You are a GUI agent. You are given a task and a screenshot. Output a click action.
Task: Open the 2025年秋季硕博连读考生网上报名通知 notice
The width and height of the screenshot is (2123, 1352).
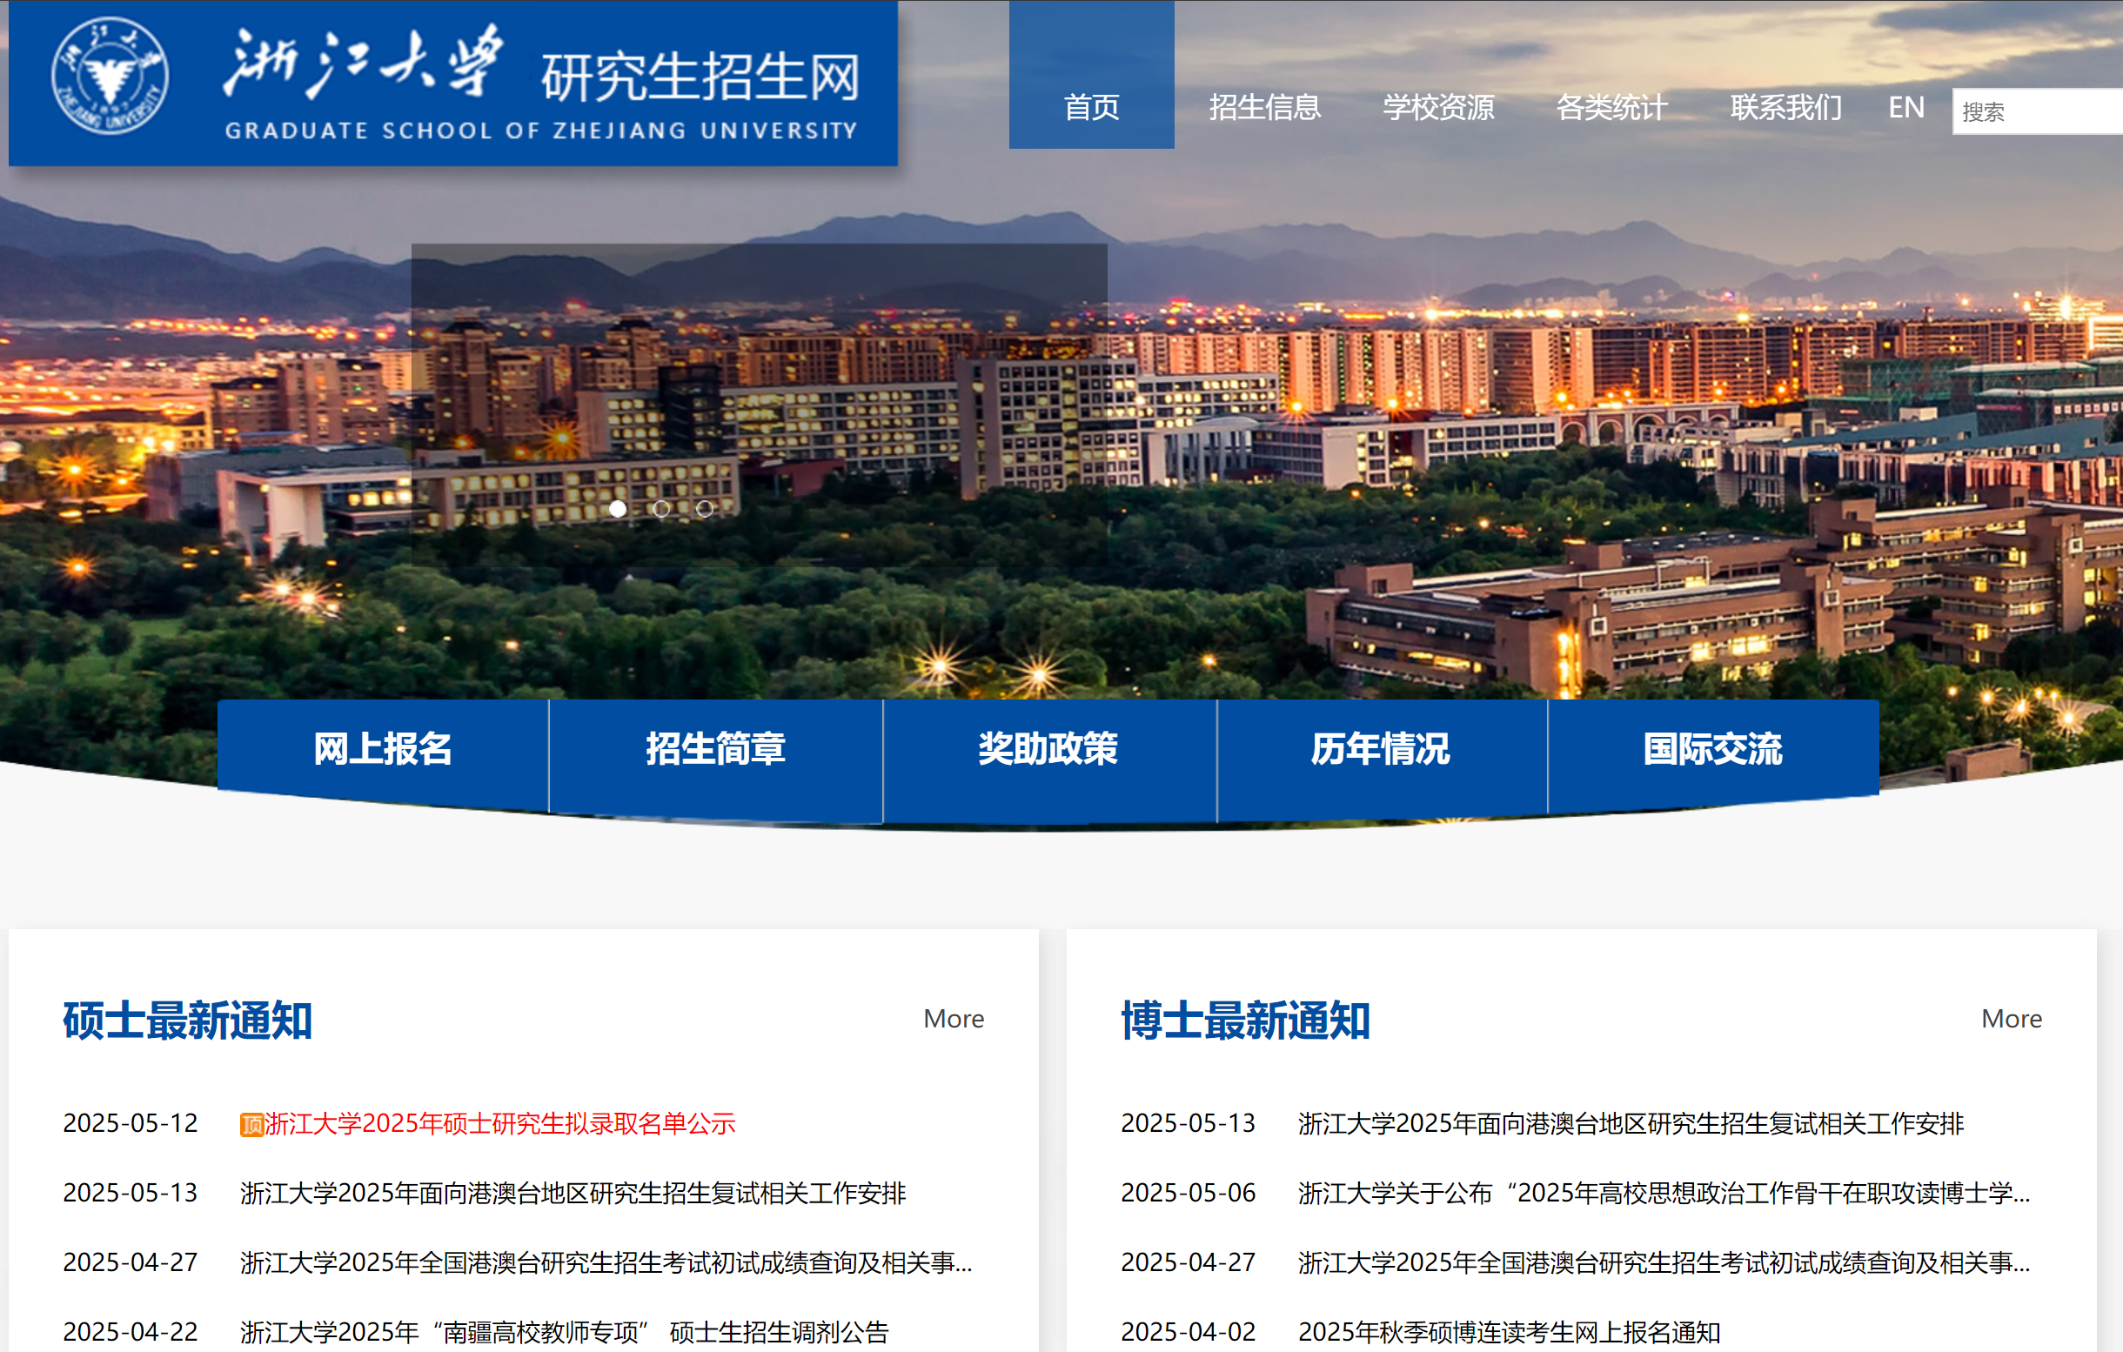(1510, 1332)
